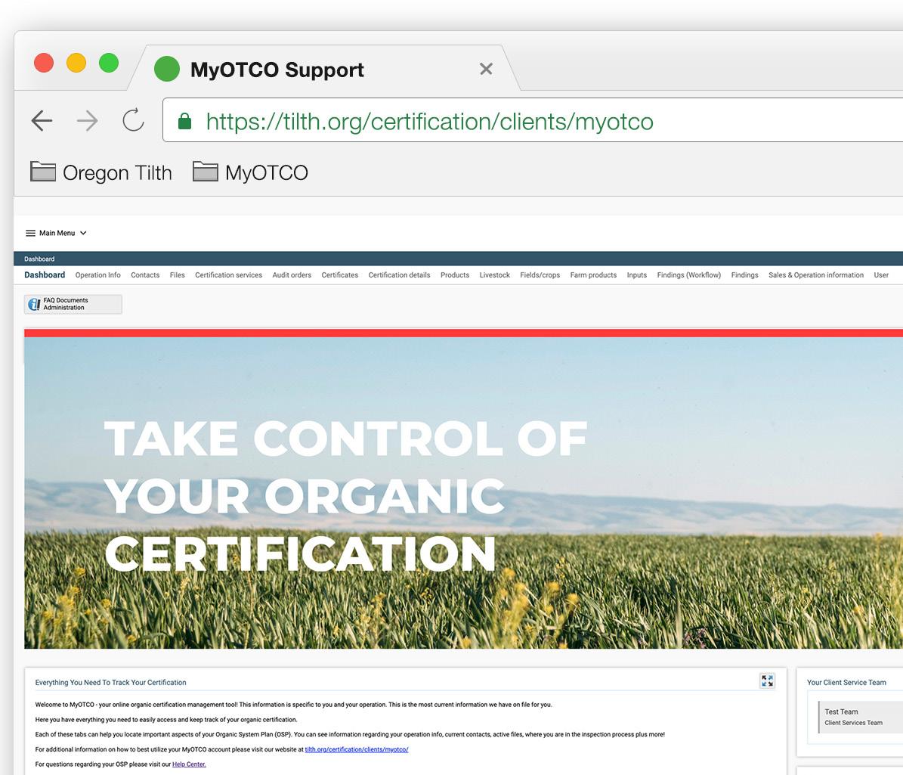Switch to the Inputs tab
Viewport: 903px width, 775px height.
pyautogui.click(x=637, y=275)
